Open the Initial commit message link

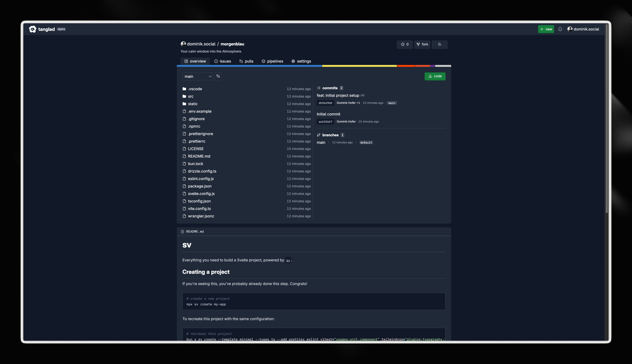328,114
